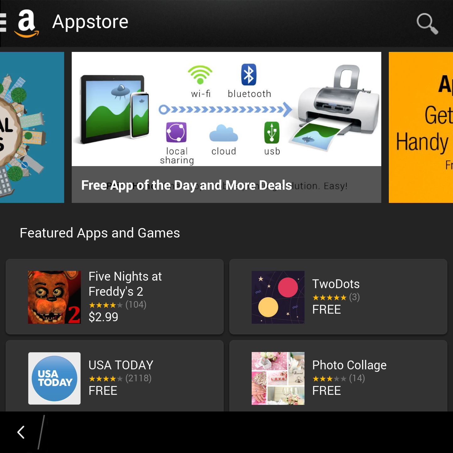Select the printer sharing promo banner
This screenshot has width=453, height=453.
(x=226, y=109)
